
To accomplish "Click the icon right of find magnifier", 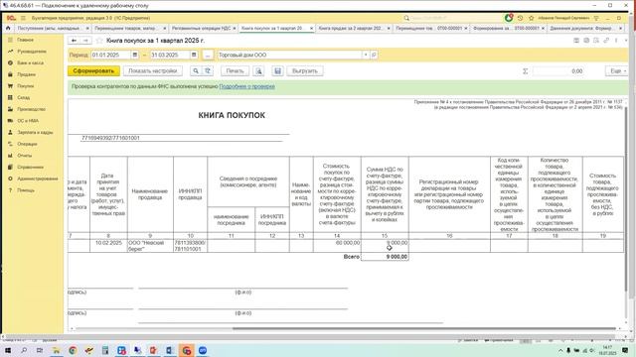I will [x=208, y=70].
